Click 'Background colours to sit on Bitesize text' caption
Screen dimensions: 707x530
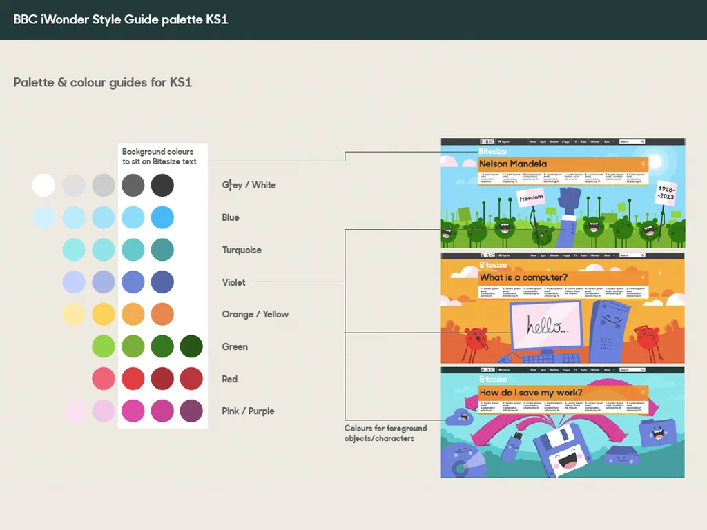(159, 157)
